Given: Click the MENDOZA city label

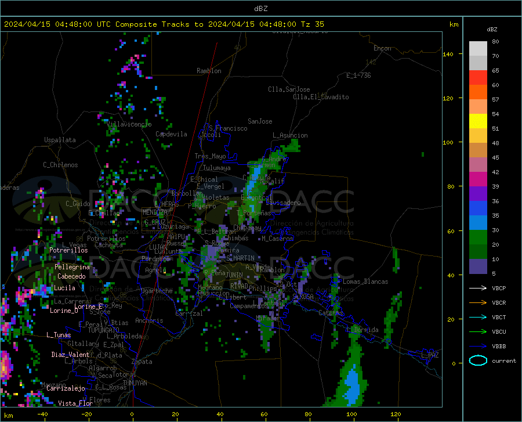Looking at the screenshot, I should coord(155,212).
